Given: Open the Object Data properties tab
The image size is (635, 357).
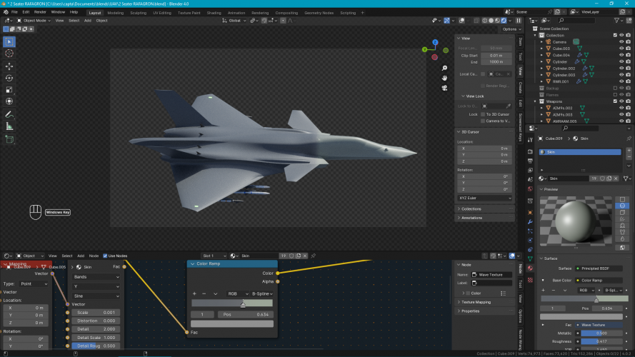Looking at the screenshot, I should coord(530,258).
